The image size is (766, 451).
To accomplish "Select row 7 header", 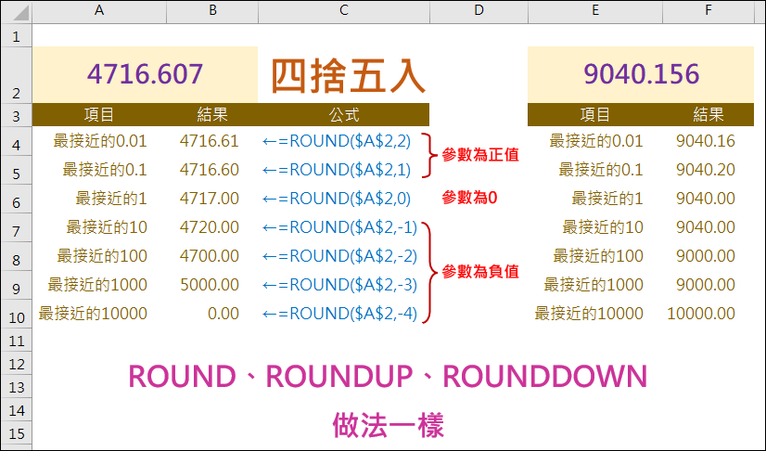I will [17, 228].
